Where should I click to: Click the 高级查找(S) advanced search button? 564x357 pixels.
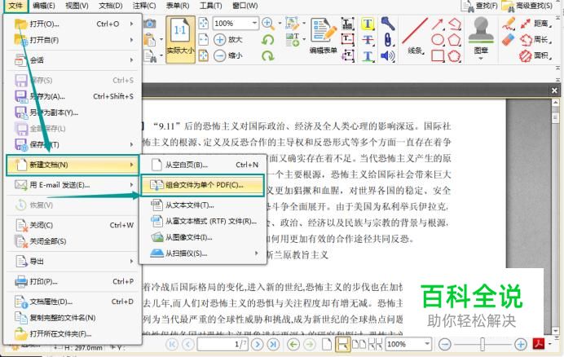pos(527,6)
